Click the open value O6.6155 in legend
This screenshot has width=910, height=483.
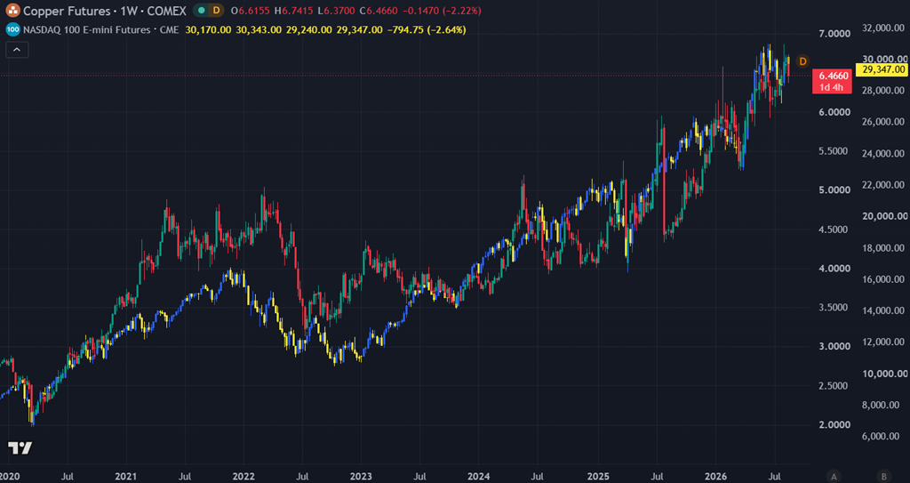pos(251,11)
